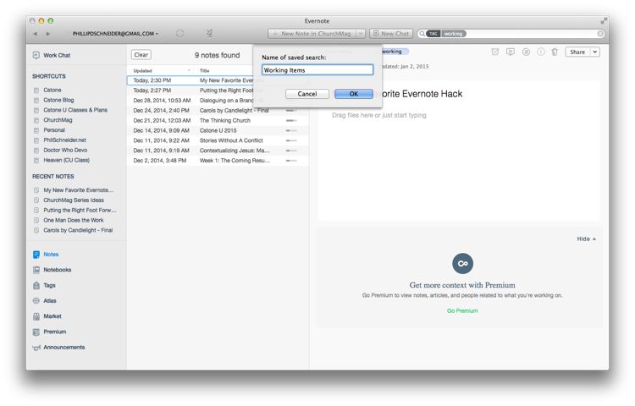
Task: Clear the current search results
Action: pos(141,55)
